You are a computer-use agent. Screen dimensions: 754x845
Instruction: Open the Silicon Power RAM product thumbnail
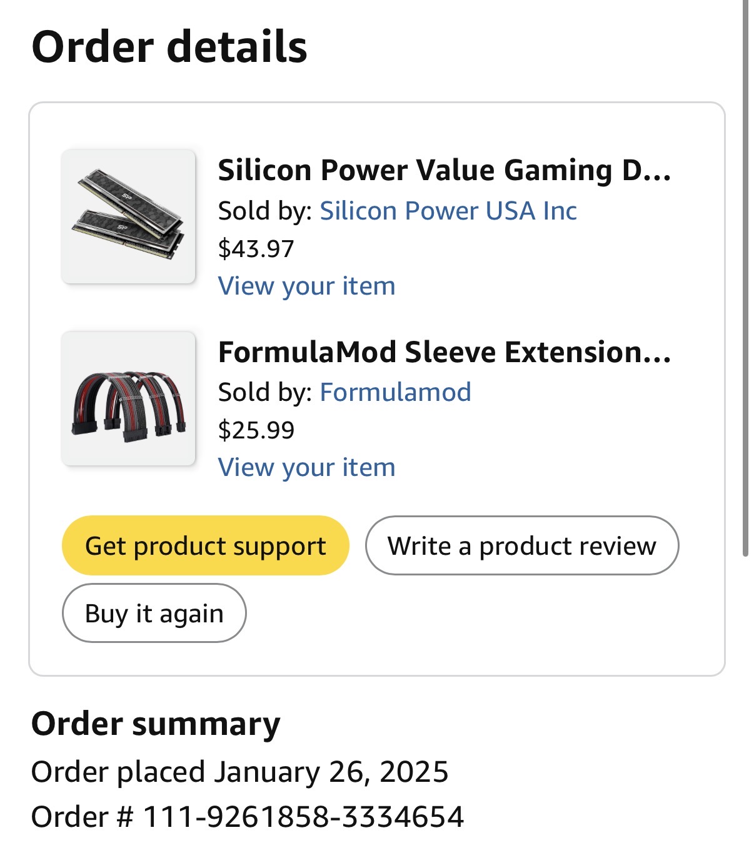(128, 216)
